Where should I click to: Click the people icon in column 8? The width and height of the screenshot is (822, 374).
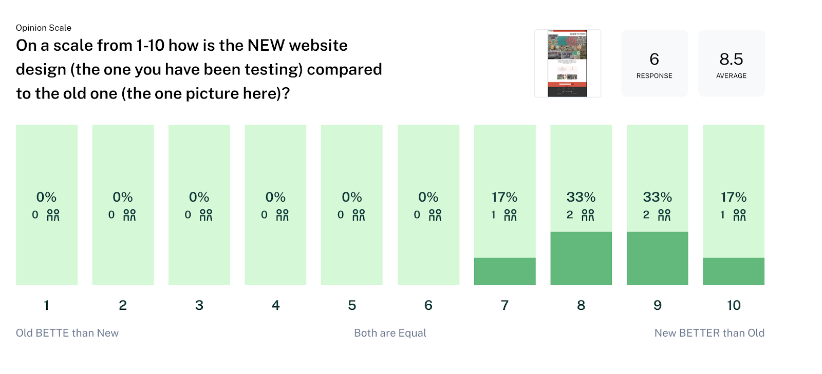coord(588,215)
